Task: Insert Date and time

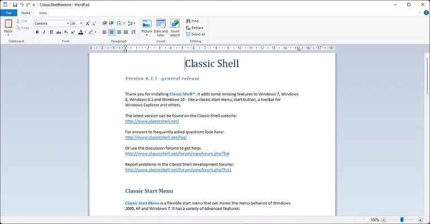Action: tap(161, 28)
